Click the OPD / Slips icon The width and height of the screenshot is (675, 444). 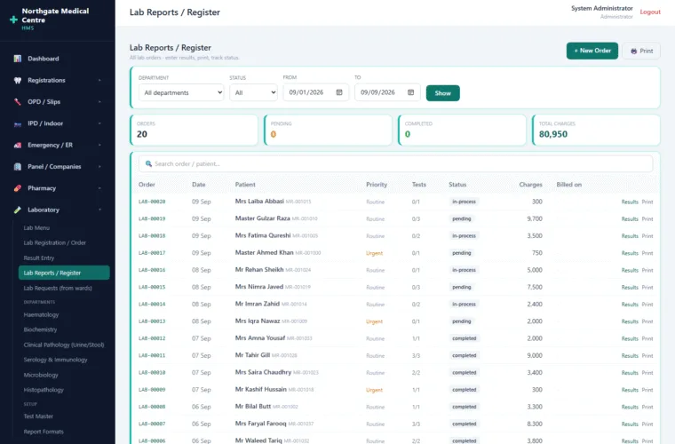point(17,101)
